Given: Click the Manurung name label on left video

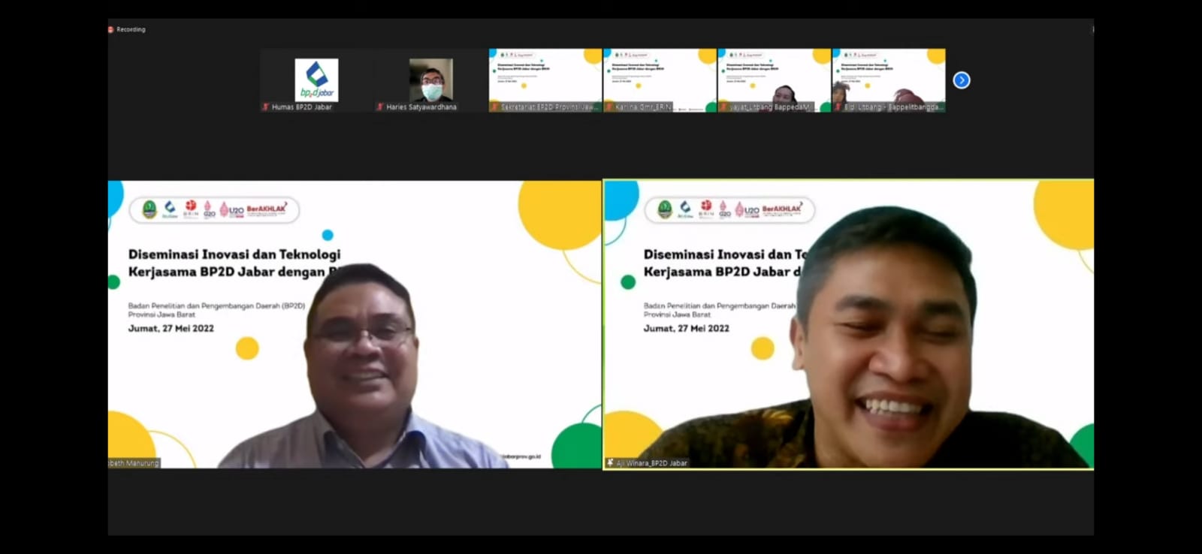Looking at the screenshot, I should click(x=134, y=463).
